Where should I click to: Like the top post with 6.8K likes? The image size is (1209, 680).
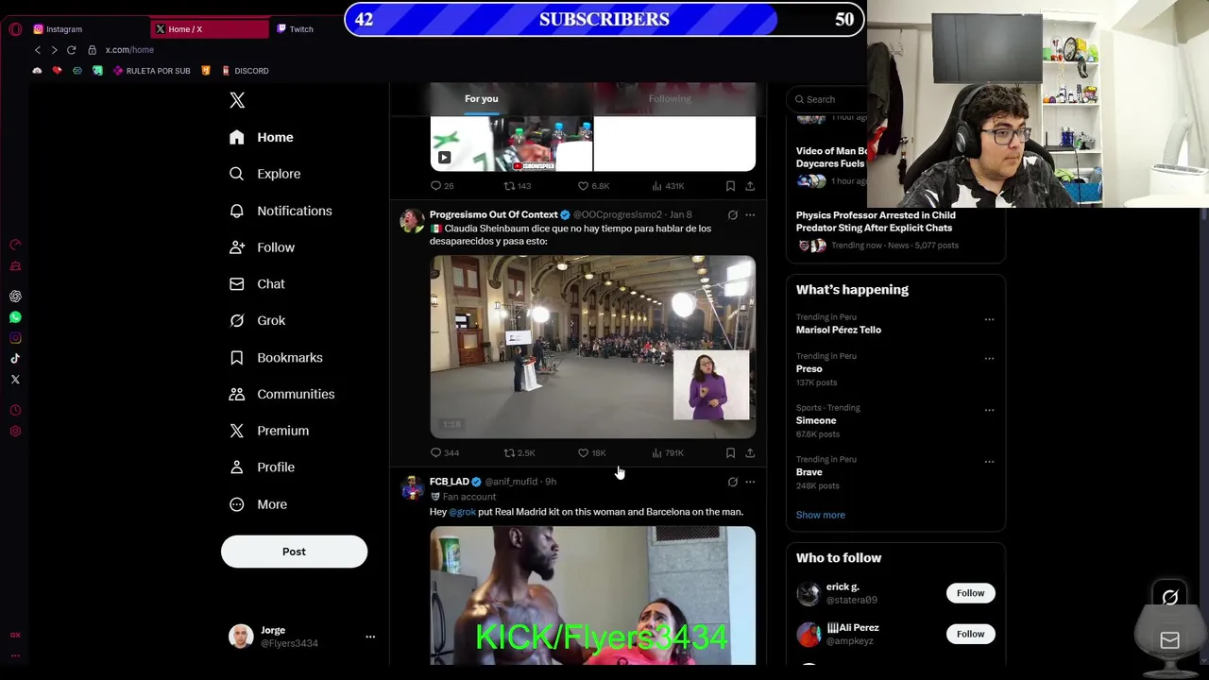click(x=593, y=186)
